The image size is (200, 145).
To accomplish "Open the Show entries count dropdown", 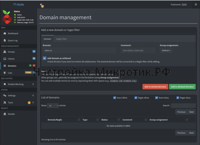I will [53, 106].
